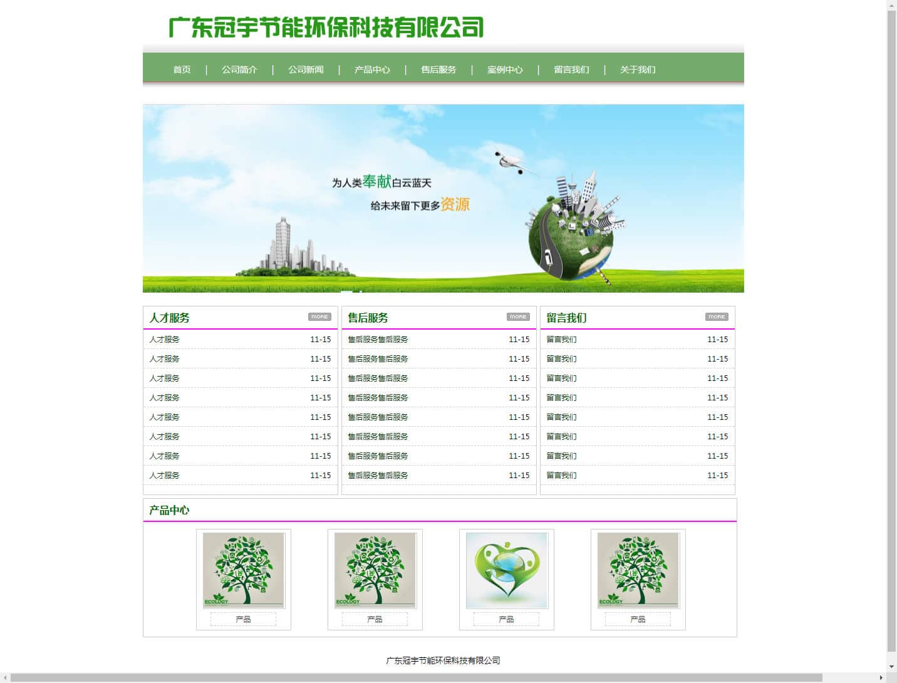Navigate to 案例中心 menu item
897x683 pixels.
[x=505, y=70]
